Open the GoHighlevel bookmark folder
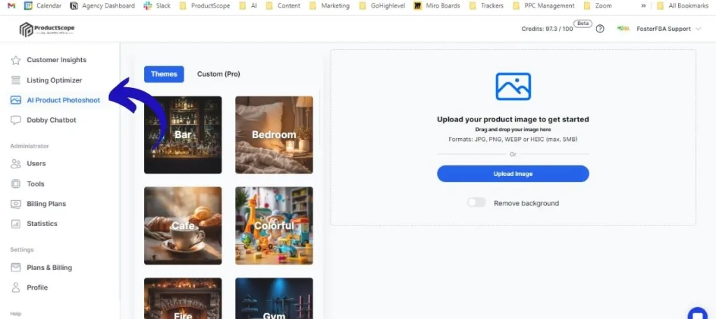Image resolution: width=716 pixels, height=319 pixels. tap(382, 6)
